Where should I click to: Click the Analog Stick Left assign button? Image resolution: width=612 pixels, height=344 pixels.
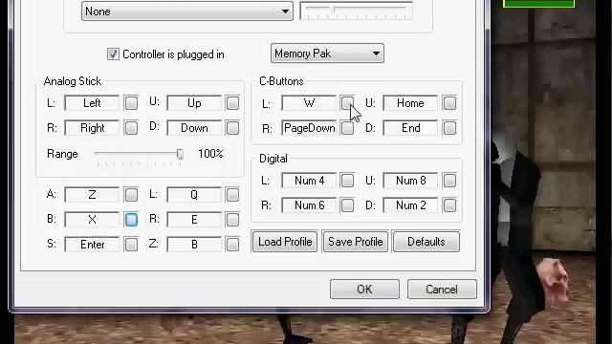click(131, 103)
